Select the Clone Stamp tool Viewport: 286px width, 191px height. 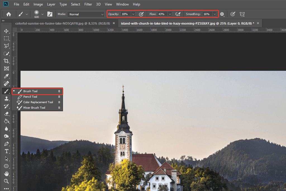(6, 99)
